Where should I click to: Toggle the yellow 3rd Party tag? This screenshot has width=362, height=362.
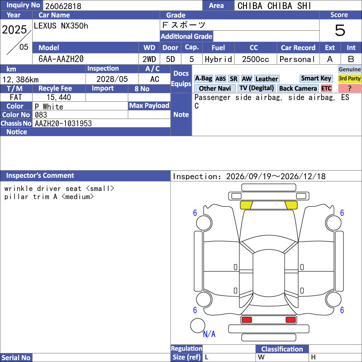click(349, 78)
